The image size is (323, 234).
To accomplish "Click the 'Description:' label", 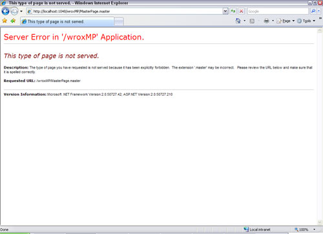I will [16, 67].
